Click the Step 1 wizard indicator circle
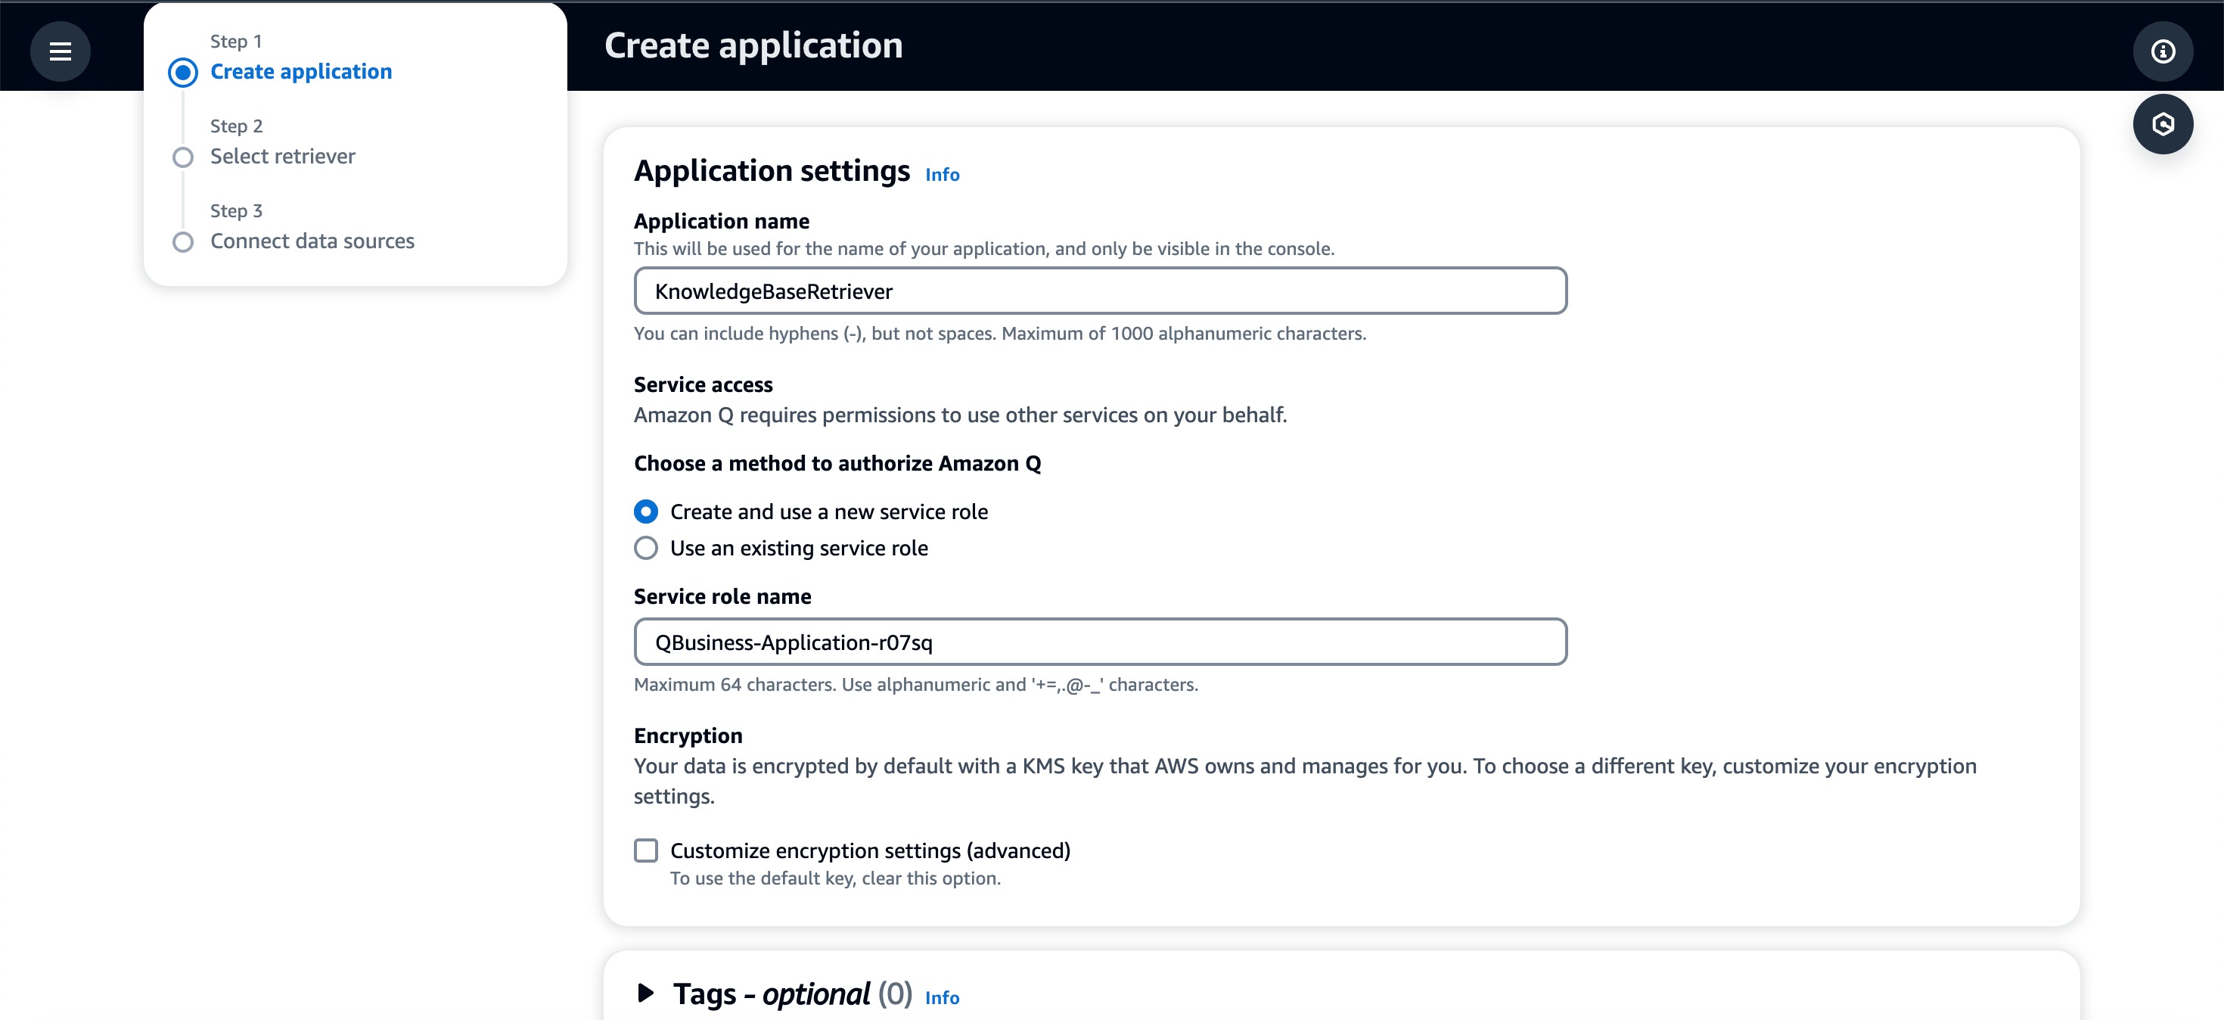2224x1020 pixels. coord(182,73)
